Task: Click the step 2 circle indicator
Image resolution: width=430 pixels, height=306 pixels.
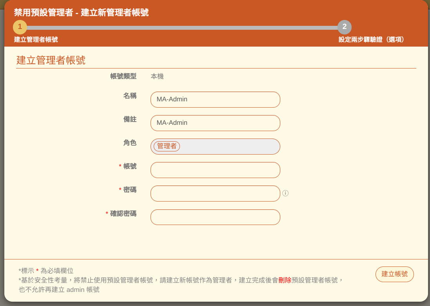Action: 344,27
